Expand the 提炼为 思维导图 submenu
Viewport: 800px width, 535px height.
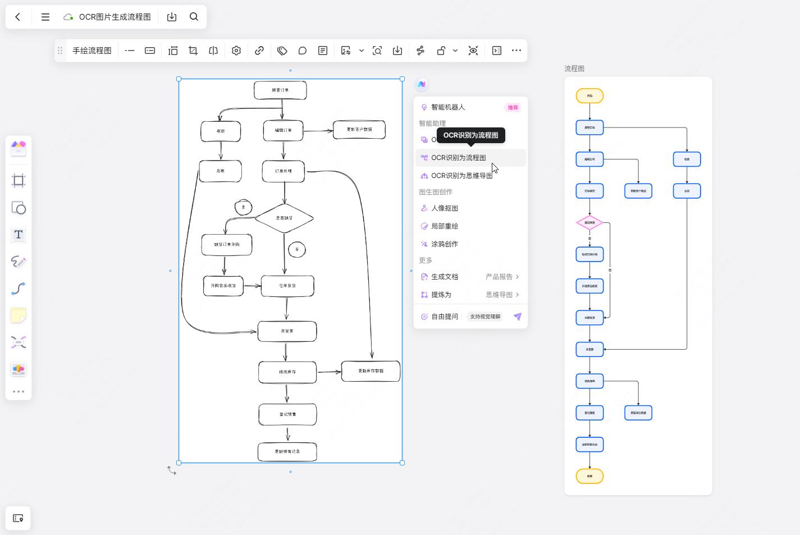click(x=517, y=295)
